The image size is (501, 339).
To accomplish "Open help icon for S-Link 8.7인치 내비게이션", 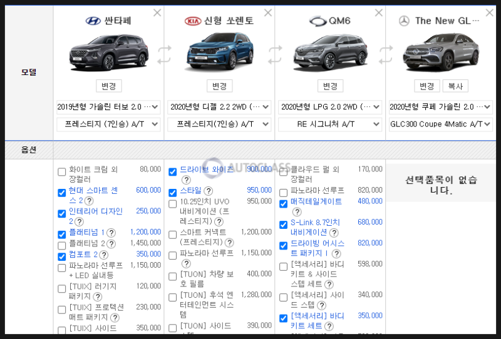I will [334, 233].
